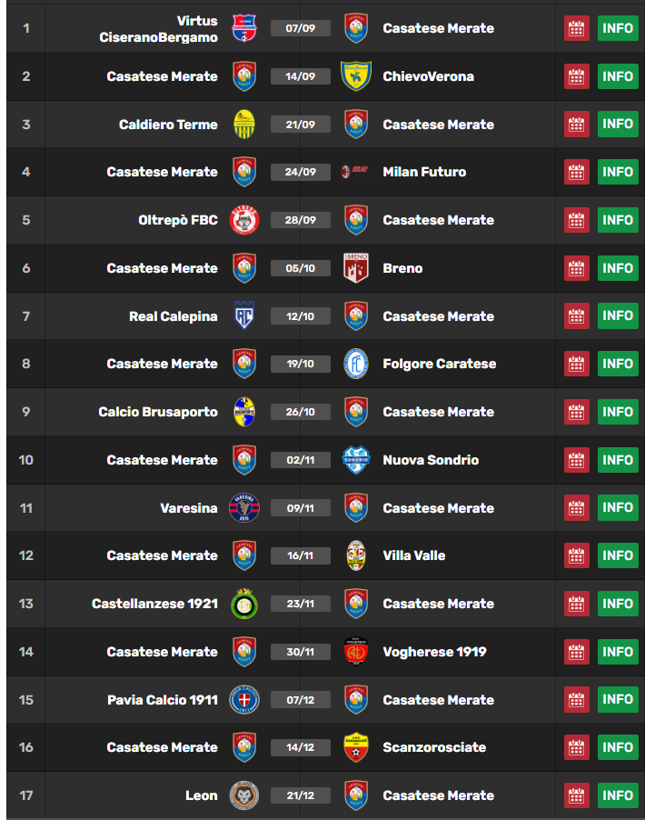This screenshot has width=645, height=820.
Task: Click the Milan Futuro team logo
Action: (x=356, y=172)
